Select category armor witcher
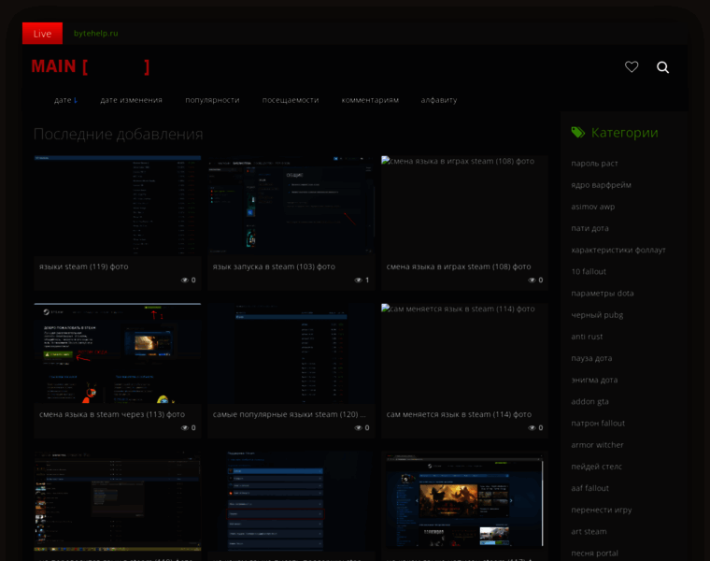710x561 pixels. [x=597, y=445]
